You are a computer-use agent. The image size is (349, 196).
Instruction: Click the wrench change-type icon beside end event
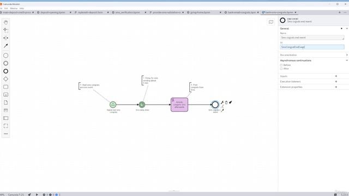(x=222, y=102)
